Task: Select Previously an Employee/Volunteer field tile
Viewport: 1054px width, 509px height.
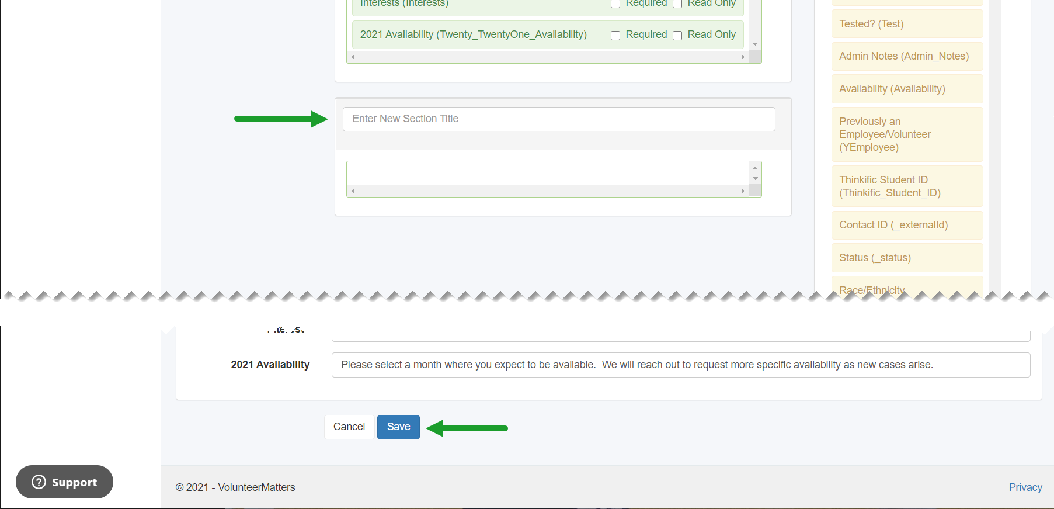Action: point(907,134)
